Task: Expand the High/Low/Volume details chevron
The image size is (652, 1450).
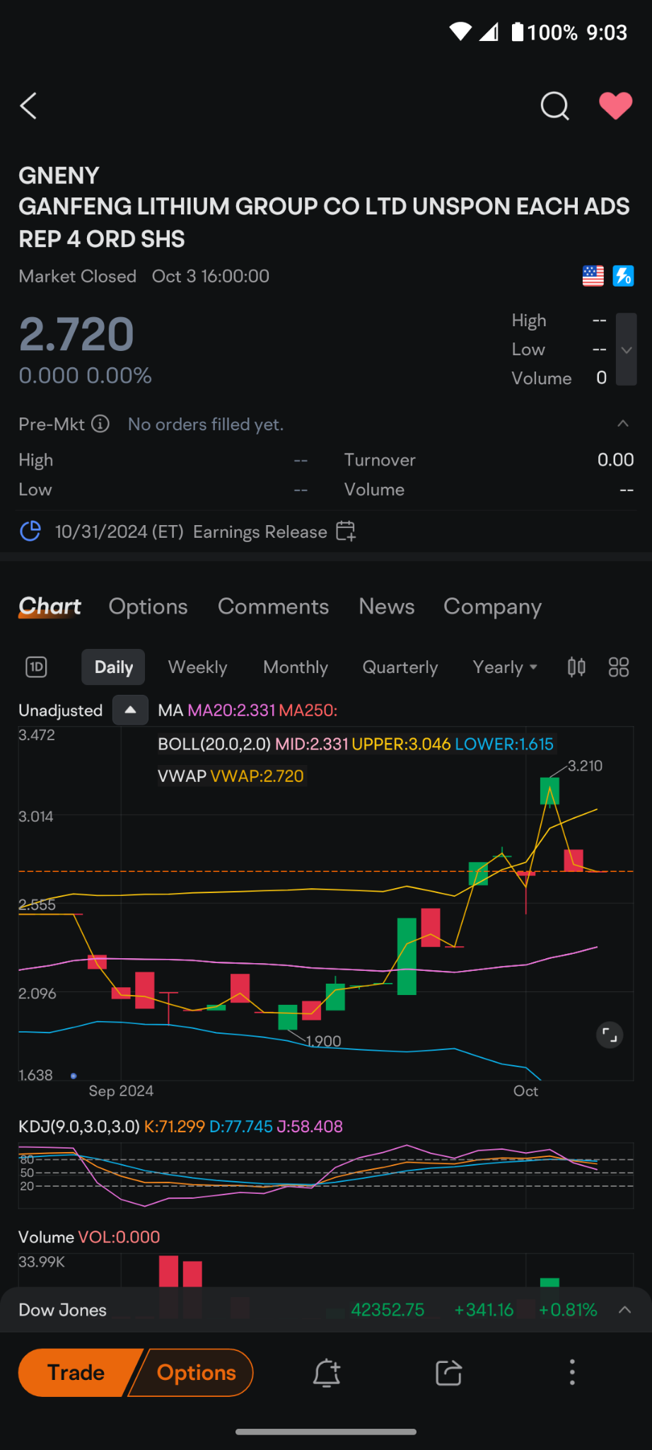Action: [x=626, y=350]
